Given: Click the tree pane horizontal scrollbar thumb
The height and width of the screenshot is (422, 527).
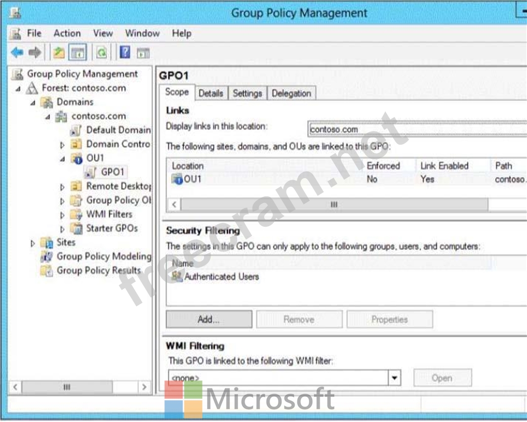Looking at the screenshot, I should [67, 387].
